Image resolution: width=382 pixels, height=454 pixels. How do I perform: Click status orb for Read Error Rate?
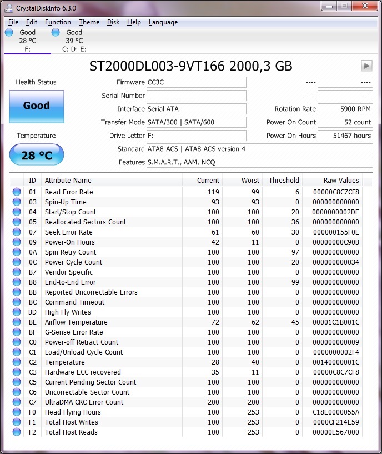click(17, 192)
